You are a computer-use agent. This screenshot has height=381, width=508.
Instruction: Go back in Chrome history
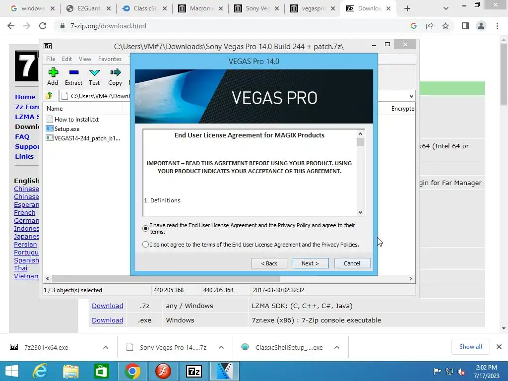11,26
